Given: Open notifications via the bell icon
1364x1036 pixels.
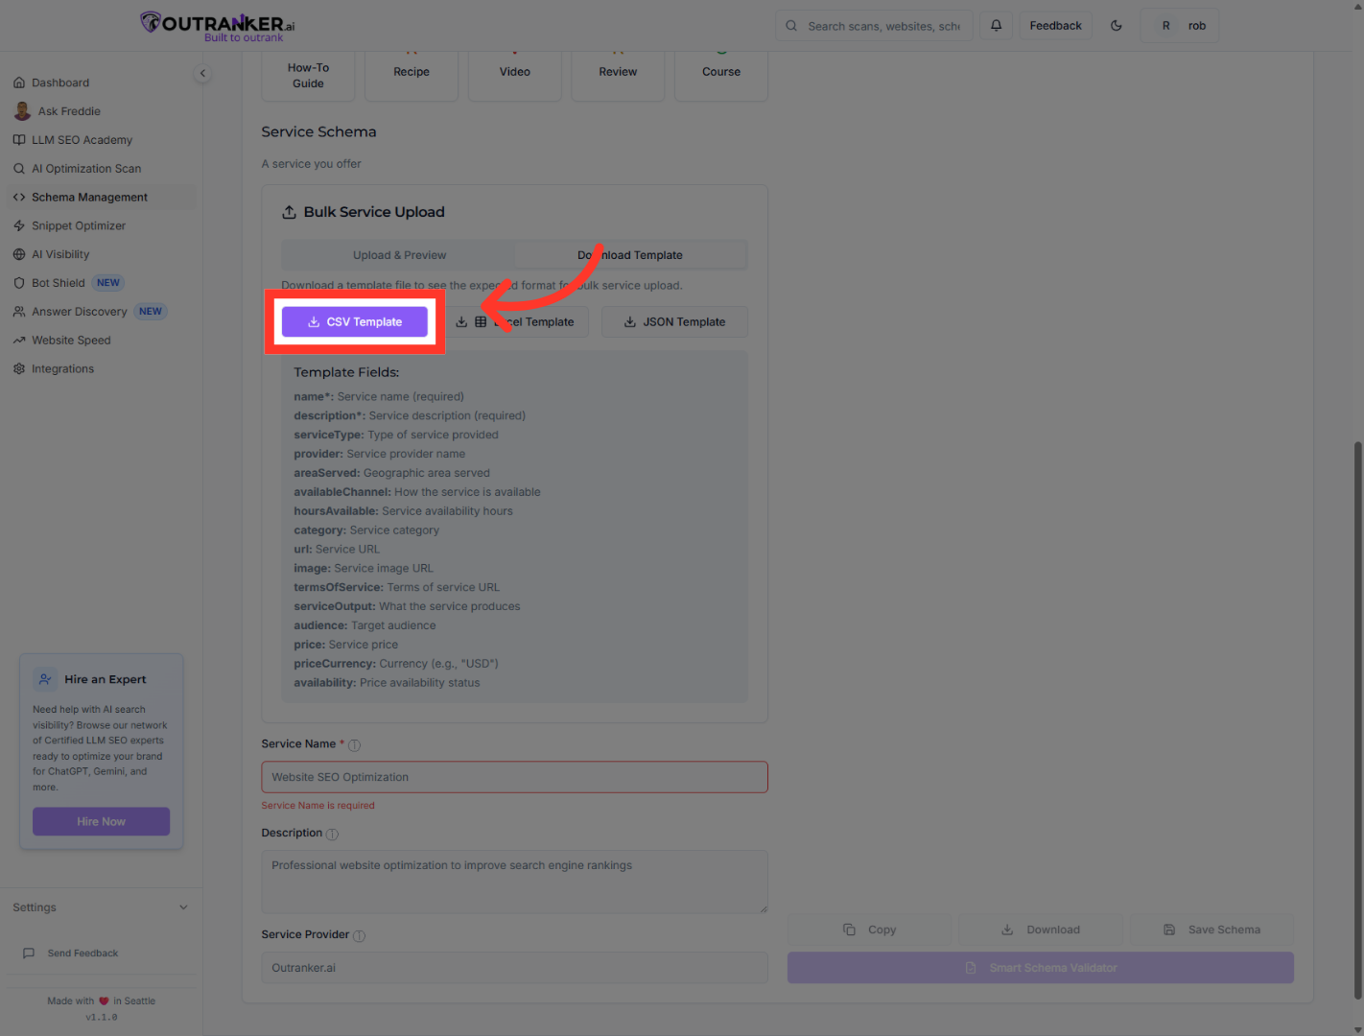Looking at the screenshot, I should [x=995, y=25].
